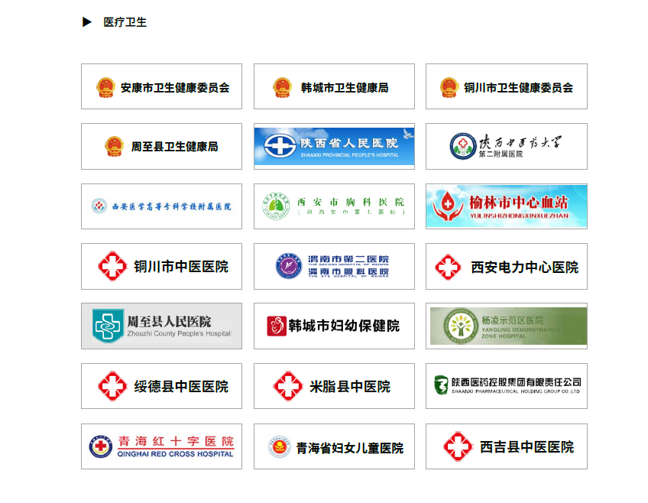Open the 西安电力中心医院 link card
The height and width of the screenshot is (503, 648).
(x=506, y=266)
